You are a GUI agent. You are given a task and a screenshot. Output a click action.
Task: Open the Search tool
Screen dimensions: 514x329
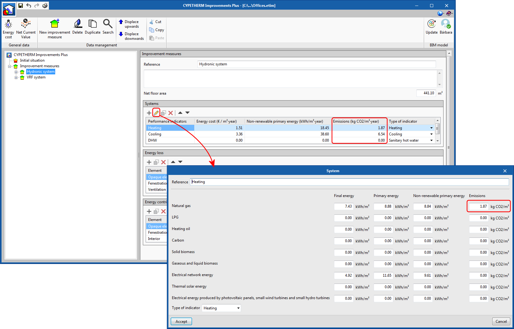[108, 27]
